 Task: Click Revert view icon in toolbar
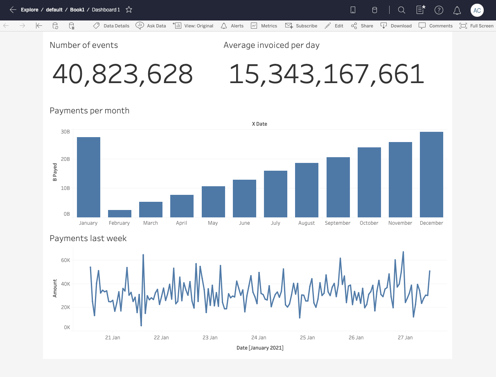pos(39,26)
